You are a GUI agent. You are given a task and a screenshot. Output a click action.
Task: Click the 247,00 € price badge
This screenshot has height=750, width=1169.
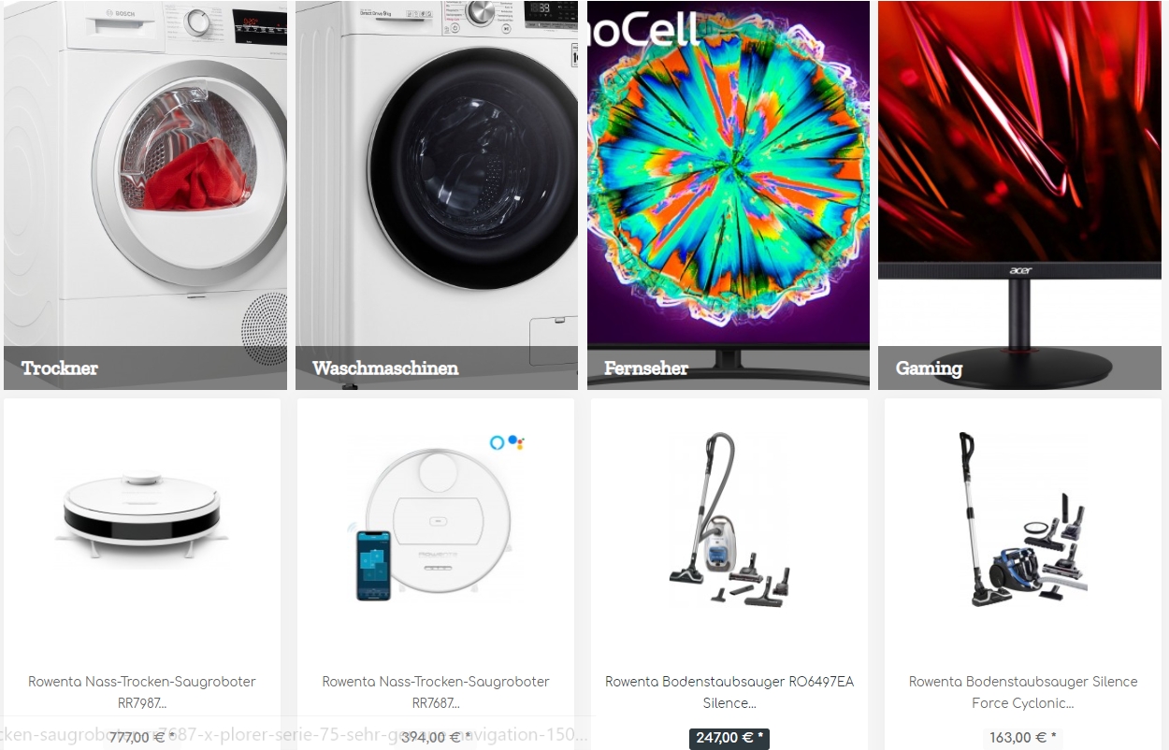click(x=729, y=738)
